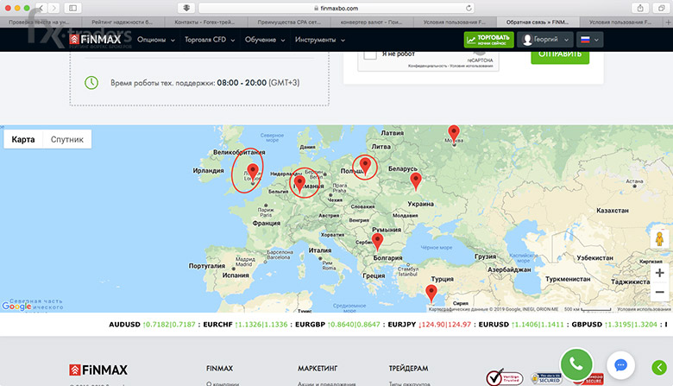Click the Moscow map pin
This screenshot has height=386, width=673.
[x=454, y=135]
